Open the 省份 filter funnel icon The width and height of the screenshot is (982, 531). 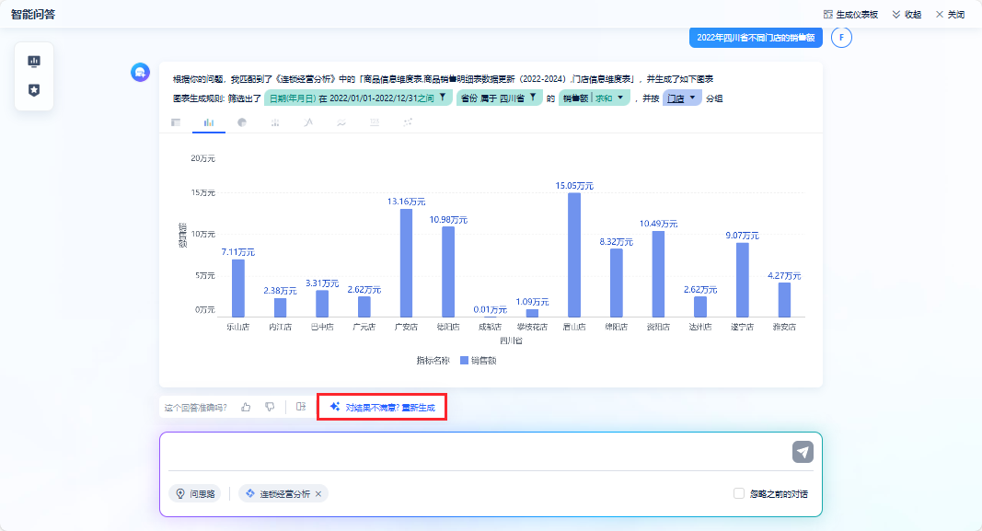(x=533, y=98)
